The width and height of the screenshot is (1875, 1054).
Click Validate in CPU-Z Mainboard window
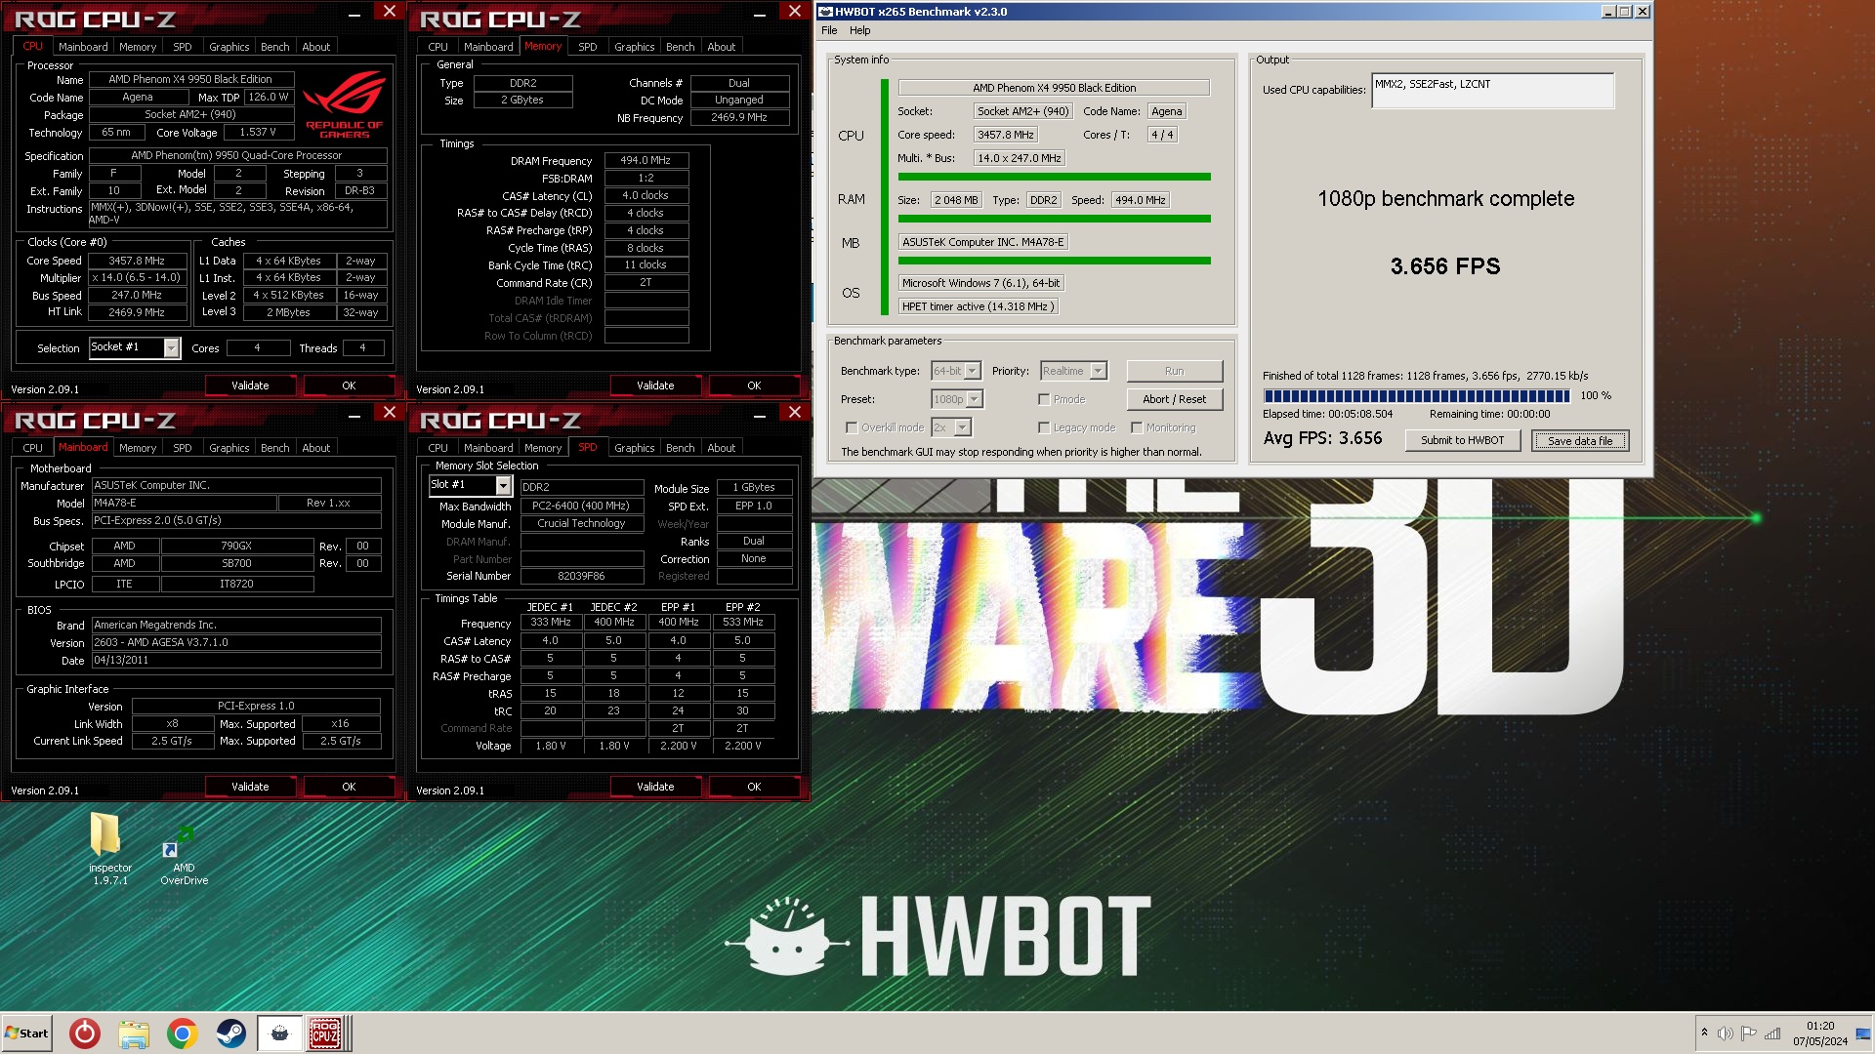click(x=250, y=787)
